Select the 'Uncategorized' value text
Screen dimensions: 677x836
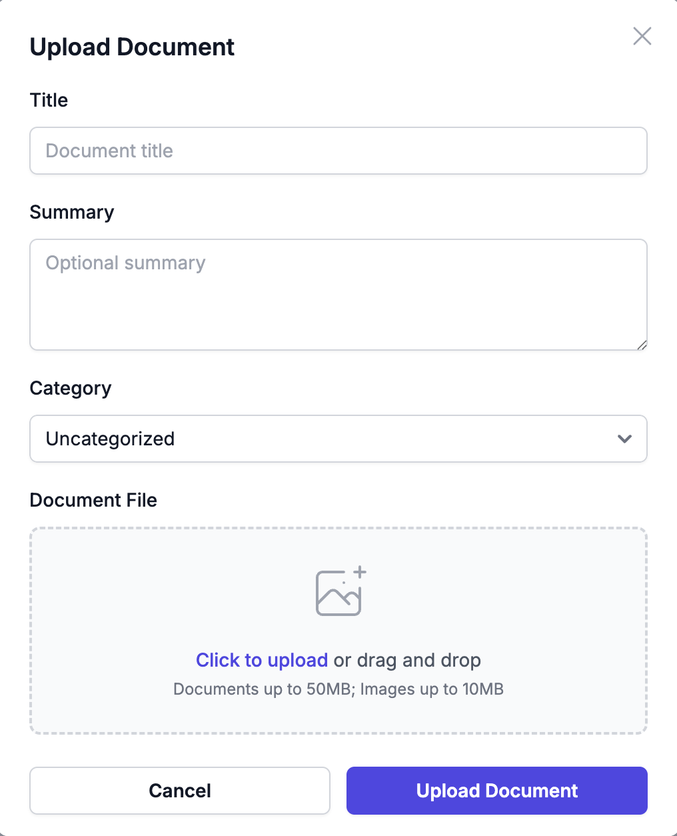tap(110, 439)
